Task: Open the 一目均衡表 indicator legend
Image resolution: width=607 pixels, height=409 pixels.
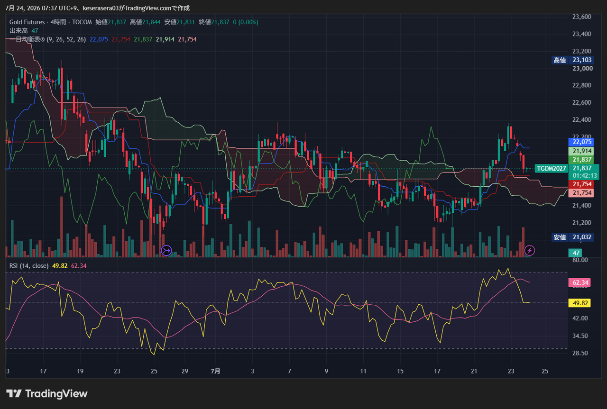Action: [x=47, y=39]
